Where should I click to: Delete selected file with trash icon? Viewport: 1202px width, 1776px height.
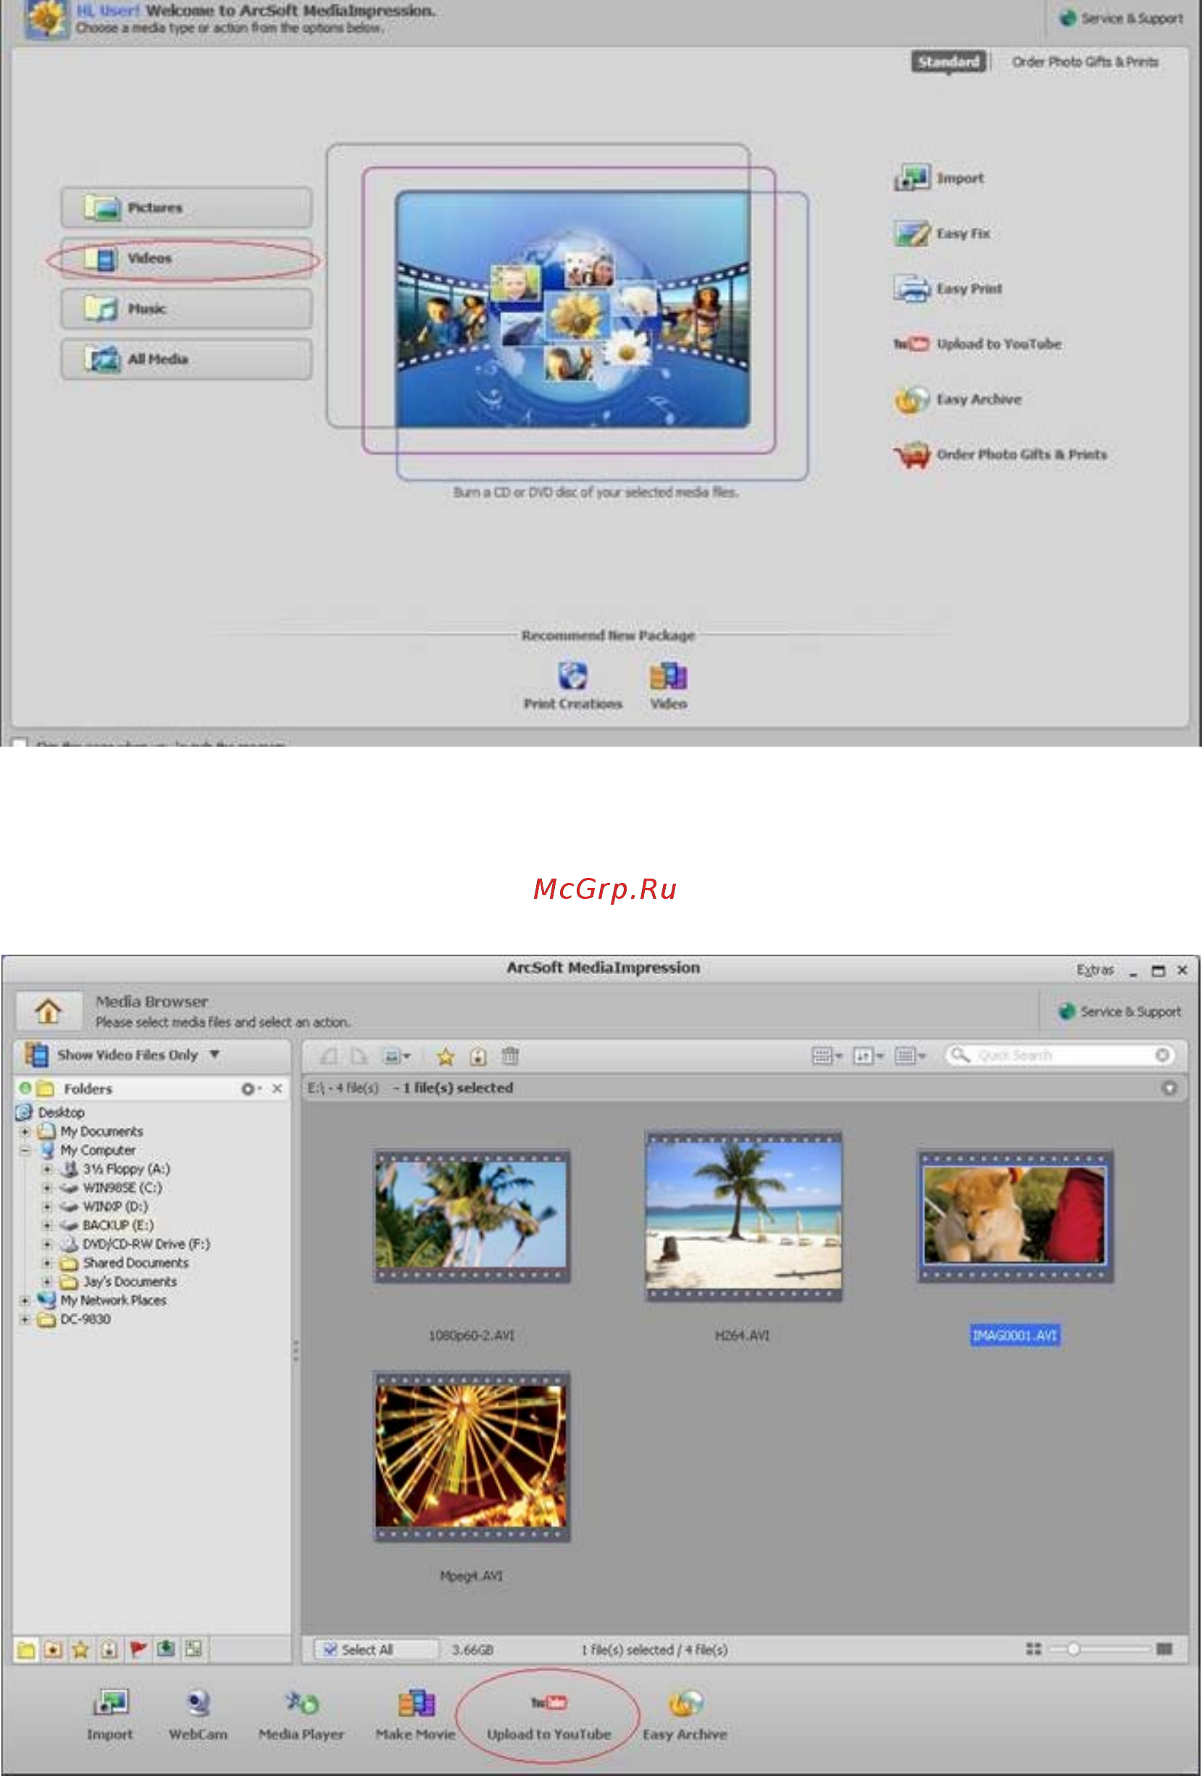coord(510,1056)
